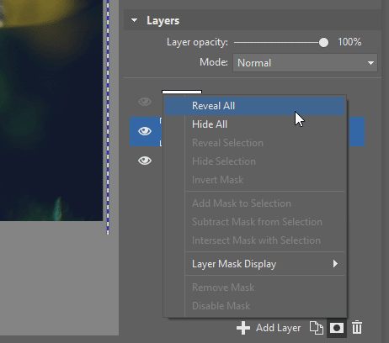Expand the Layer Mask Display submenu arrow
This screenshot has width=389, height=343.
[x=335, y=264]
